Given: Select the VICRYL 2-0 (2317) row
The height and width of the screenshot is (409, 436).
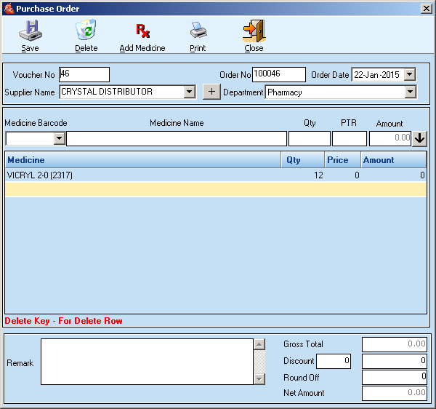Looking at the screenshot, I should pyautogui.click(x=145, y=175).
